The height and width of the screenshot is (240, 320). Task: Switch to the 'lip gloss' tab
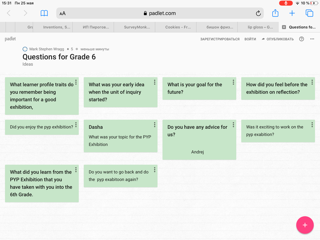click(260, 27)
